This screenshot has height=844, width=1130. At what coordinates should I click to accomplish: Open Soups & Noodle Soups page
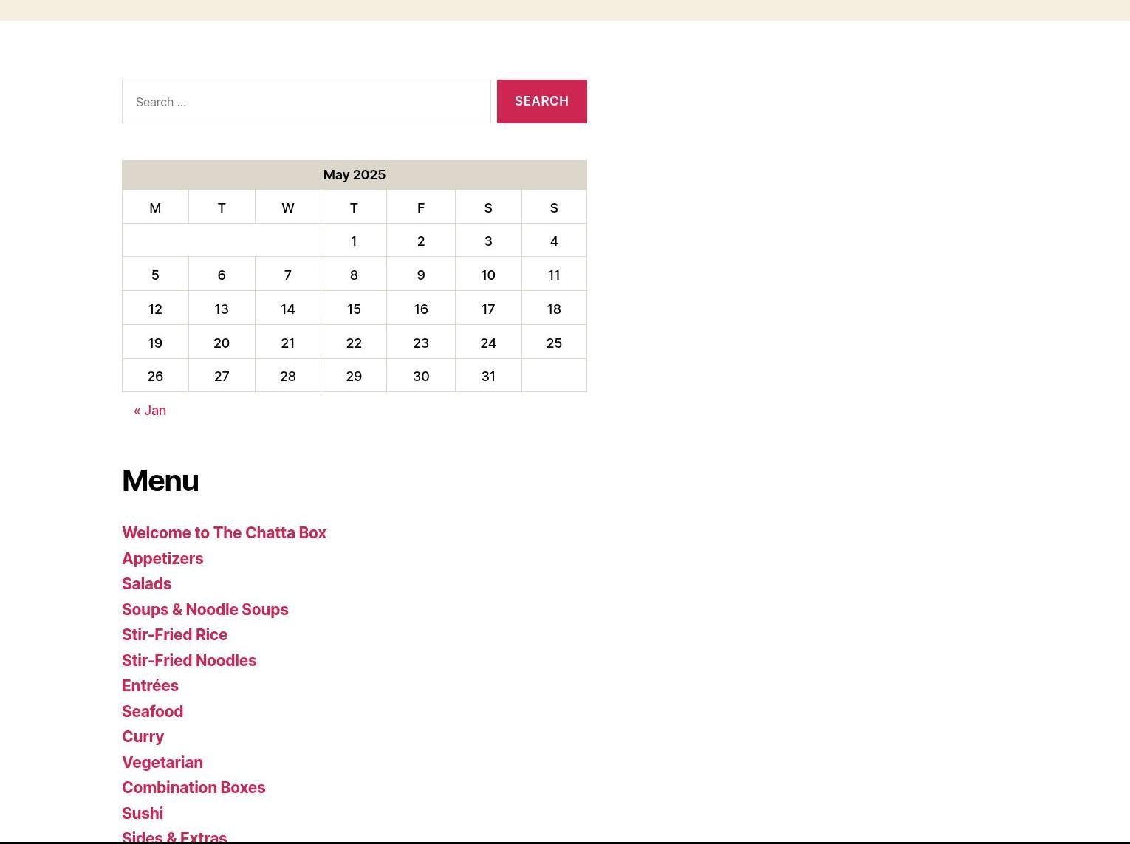click(205, 610)
